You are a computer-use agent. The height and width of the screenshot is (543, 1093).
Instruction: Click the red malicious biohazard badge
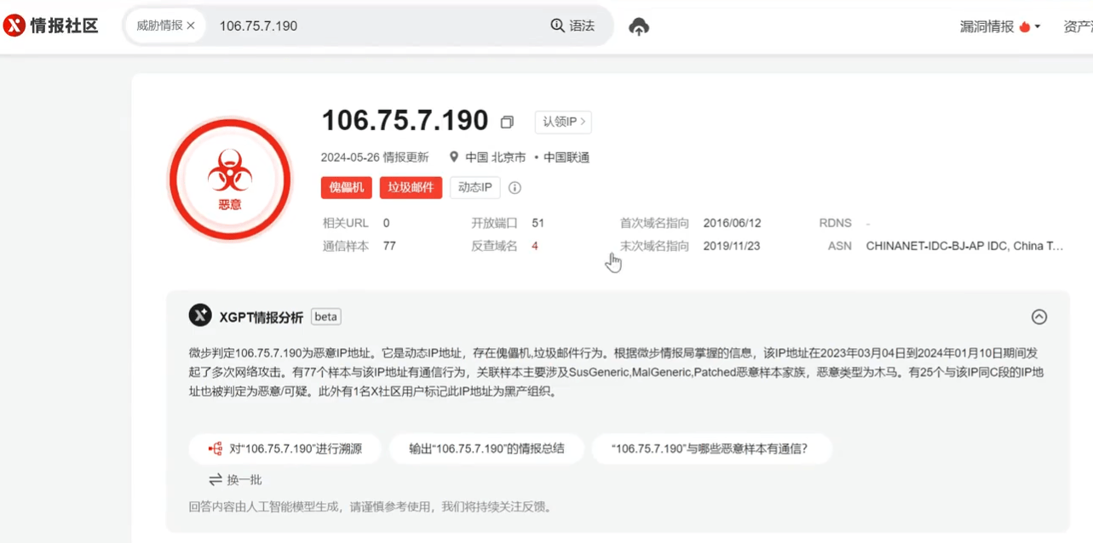[230, 180]
